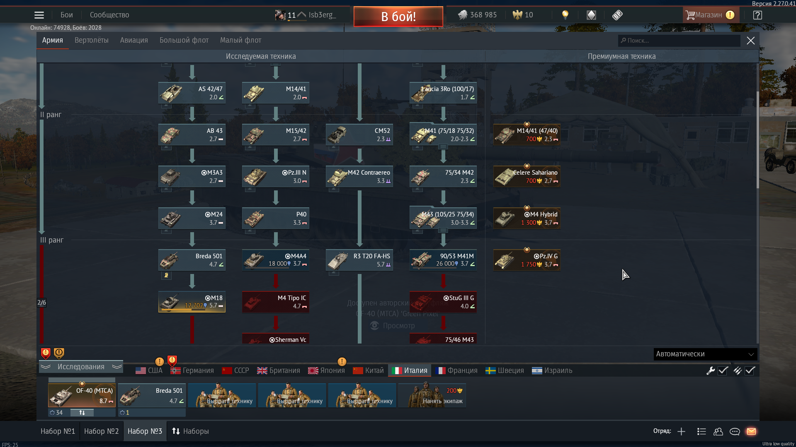Open the Сообщество menu
Screen dimensions: 796x447
[x=109, y=15]
